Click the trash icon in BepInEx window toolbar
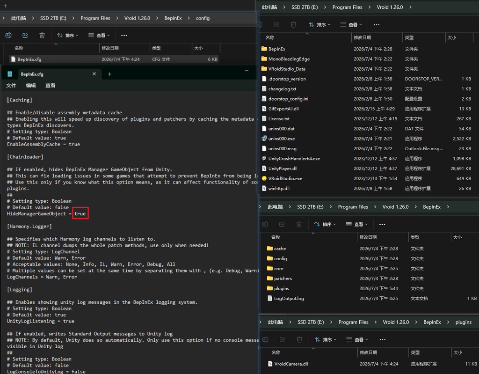Viewport: 479px width, 374px height. (x=299, y=224)
